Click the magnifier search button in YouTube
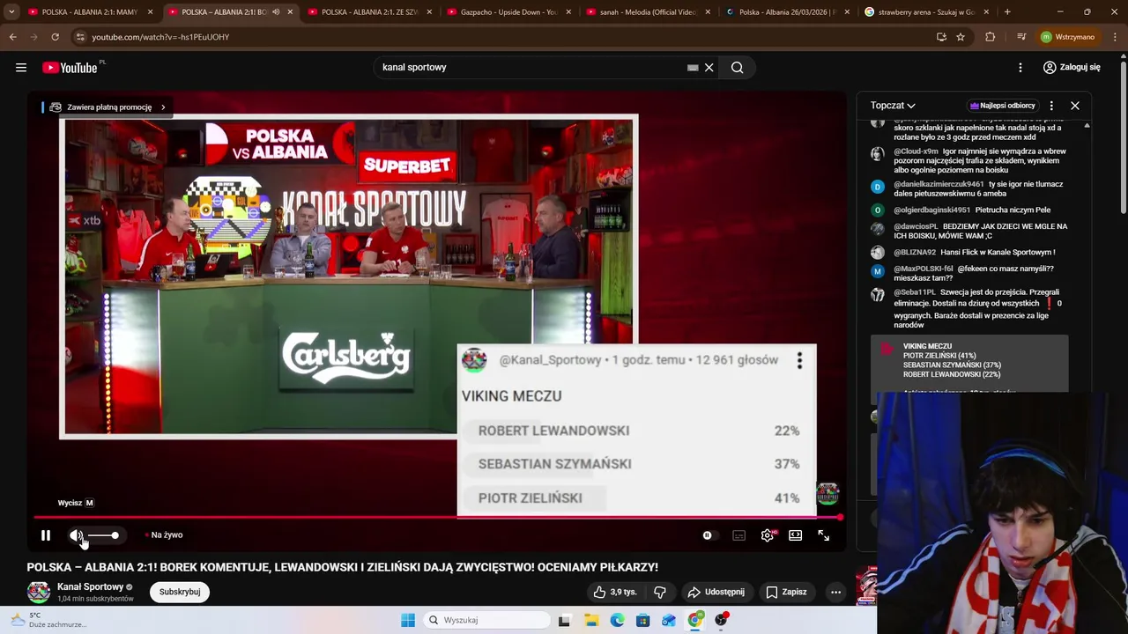Image resolution: width=1128 pixels, height=634 pixels. pyautogui.click(x=737, y=68)
